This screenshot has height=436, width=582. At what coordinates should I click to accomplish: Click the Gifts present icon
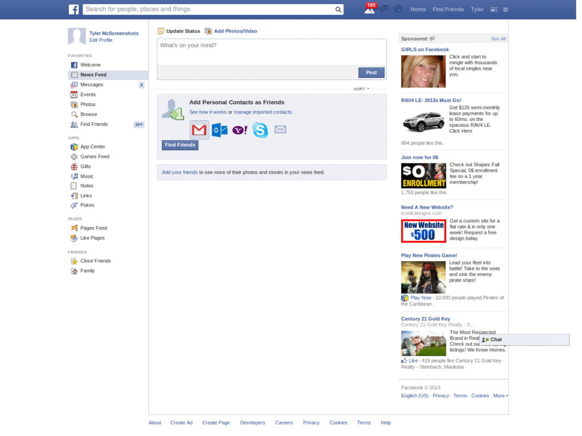click(x=74, y=166)
